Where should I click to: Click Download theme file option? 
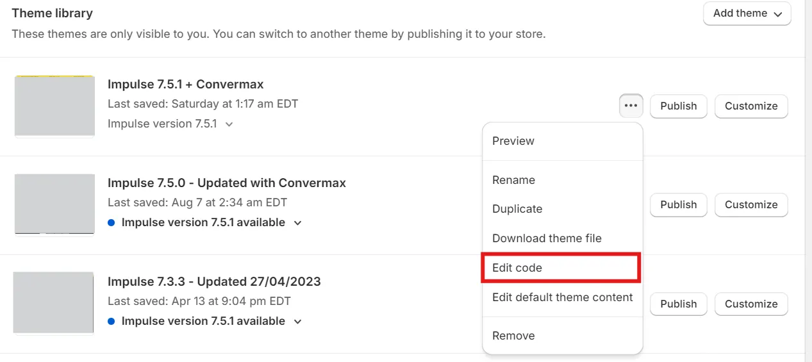click(547, 238)
